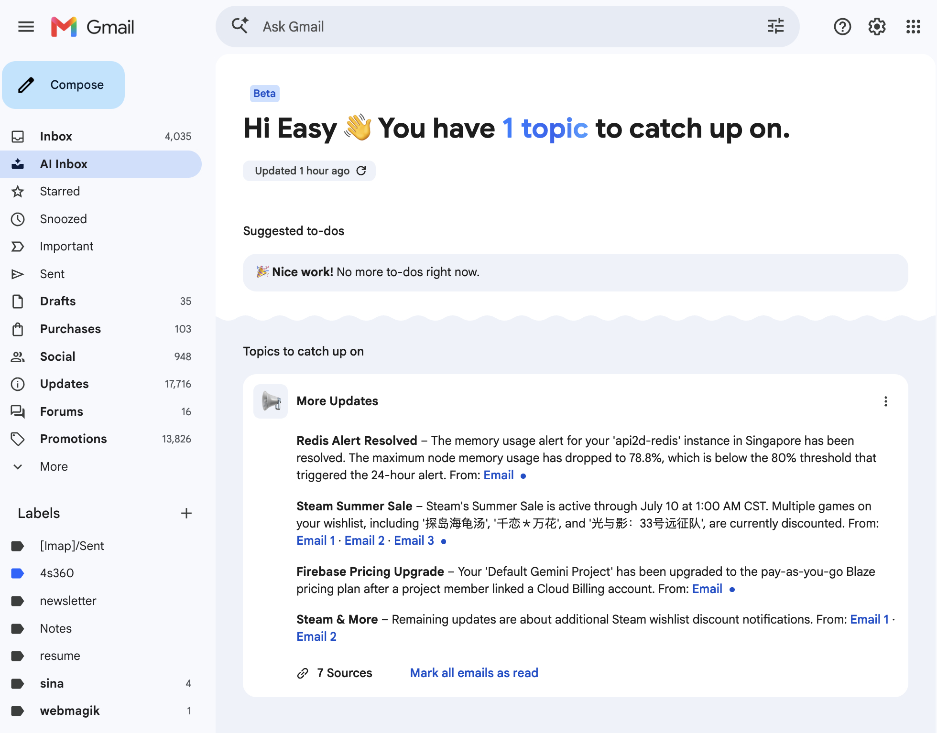Open the Snoozed folder

point(100,219)
